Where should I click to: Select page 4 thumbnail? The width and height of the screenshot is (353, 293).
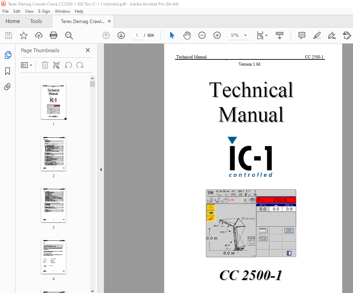tap(54, 256)
